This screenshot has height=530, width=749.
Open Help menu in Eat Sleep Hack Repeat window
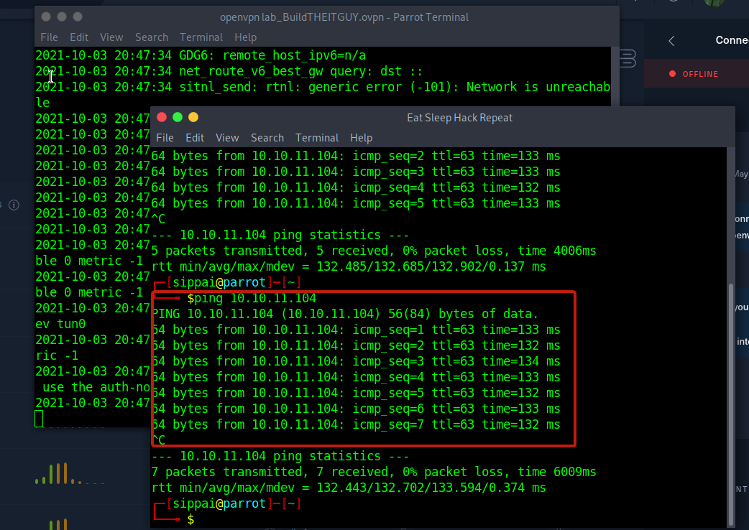361,138
